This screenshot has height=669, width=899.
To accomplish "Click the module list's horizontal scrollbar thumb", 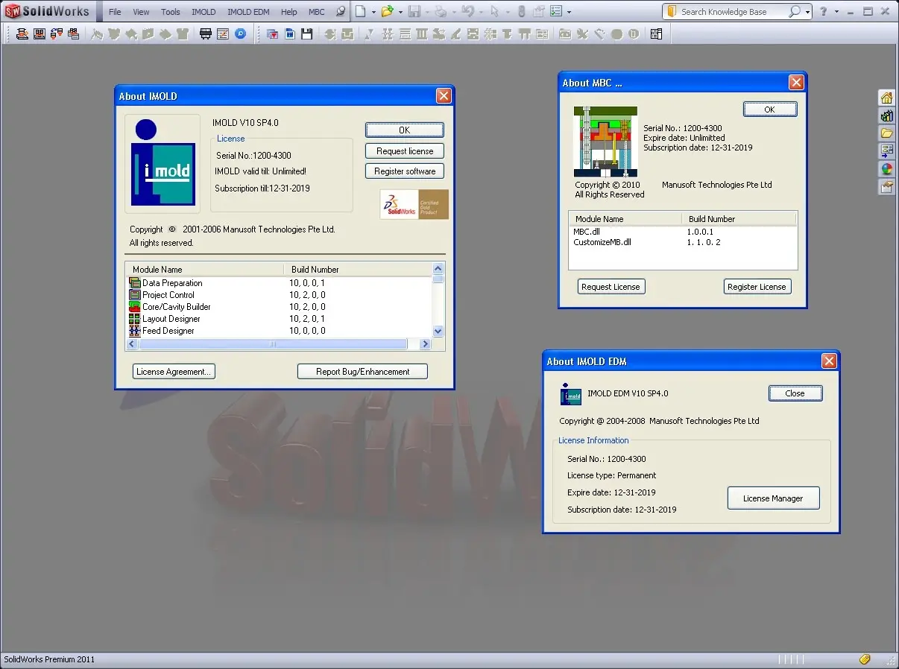I will coord(273,344).
